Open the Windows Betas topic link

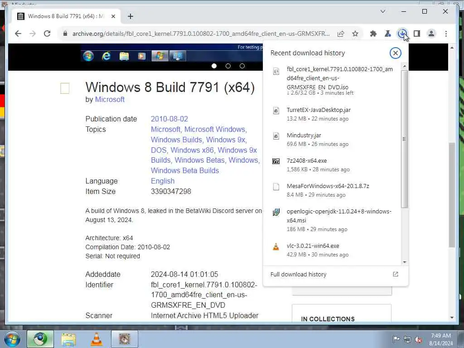[200, 160]
